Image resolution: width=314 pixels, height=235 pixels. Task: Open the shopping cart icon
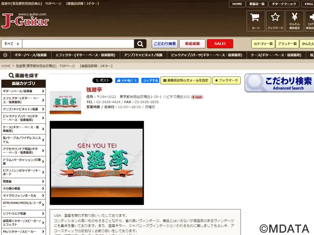tap(256, 21)
